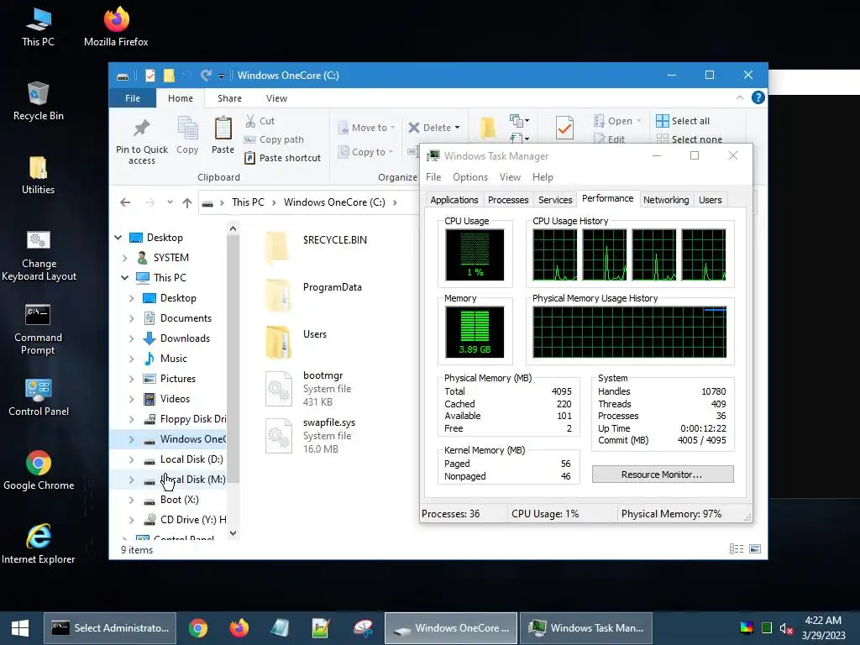
Task: Switch to the Share ribbon tab
Action: coord(229,98)
